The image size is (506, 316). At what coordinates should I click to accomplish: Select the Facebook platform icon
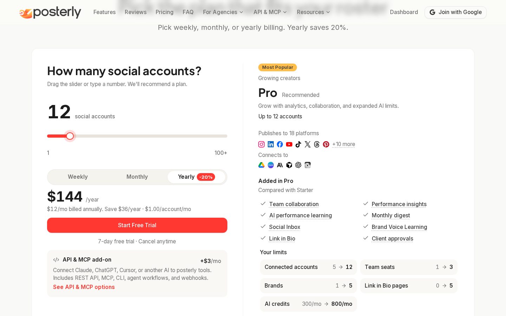(280, 144)
